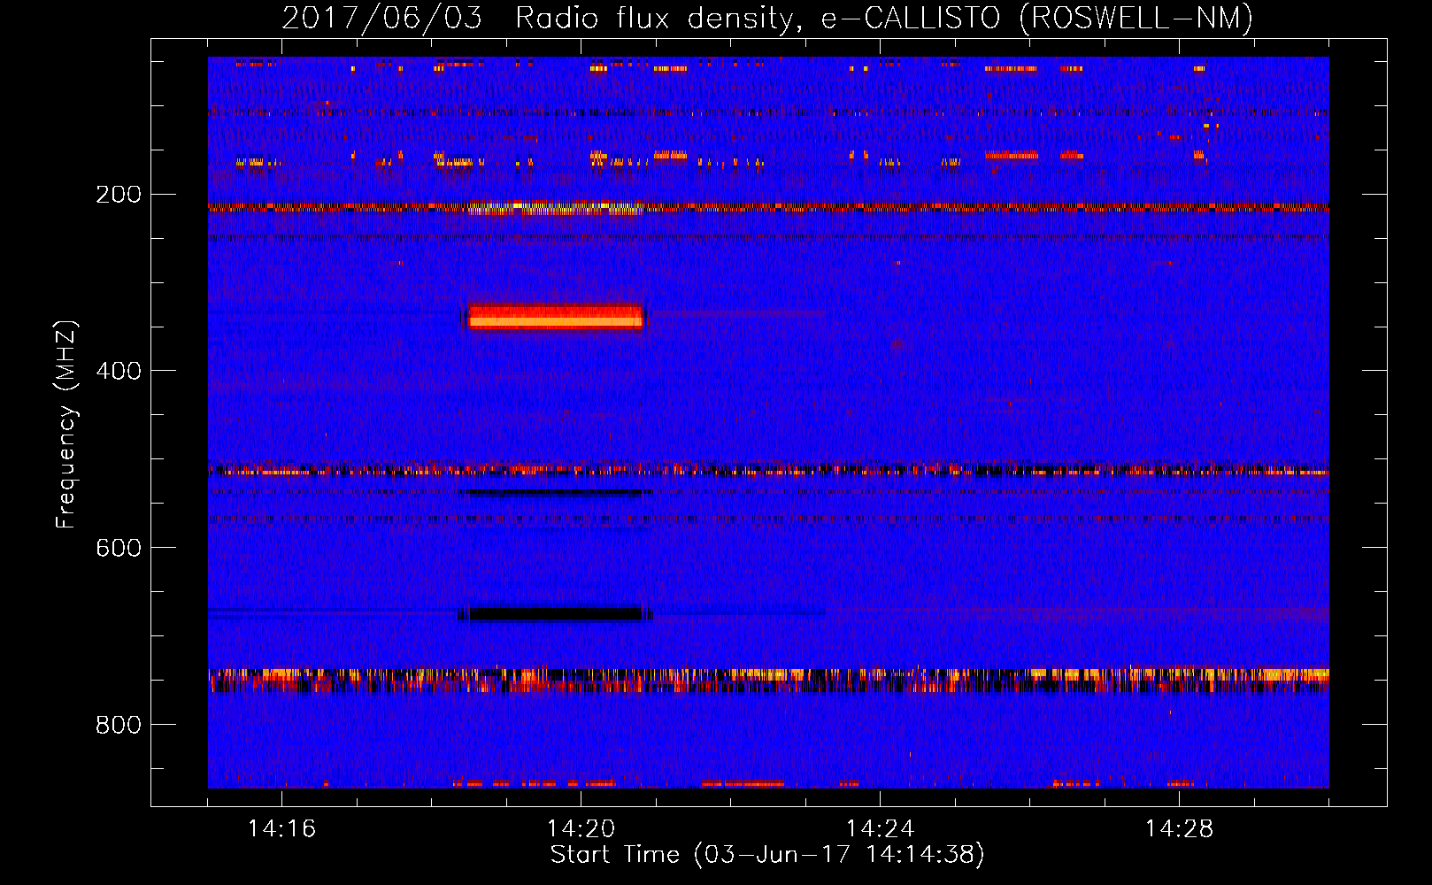This screenshot has width=1432, height=885.
Task: Click the '14:20' time tick label
Action: coord(581,829)
